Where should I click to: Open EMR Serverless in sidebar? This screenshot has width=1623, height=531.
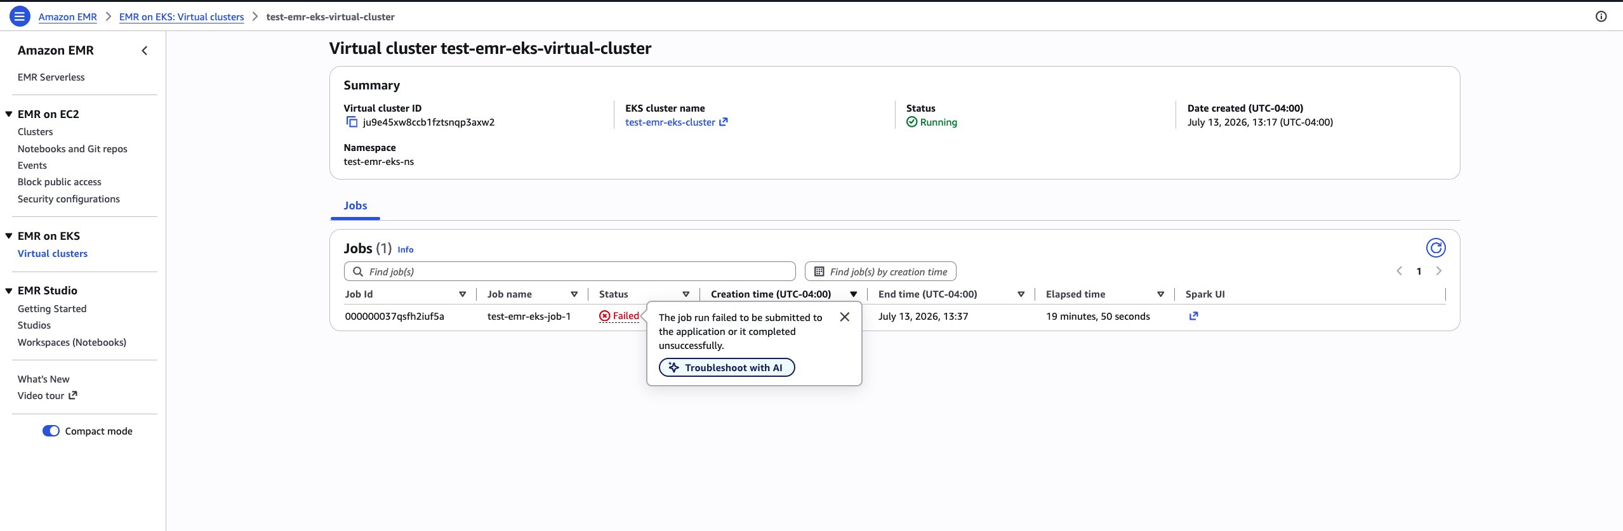(51, 77)
